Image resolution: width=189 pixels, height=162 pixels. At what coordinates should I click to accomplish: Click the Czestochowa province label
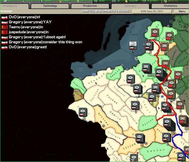coord(130,116)
